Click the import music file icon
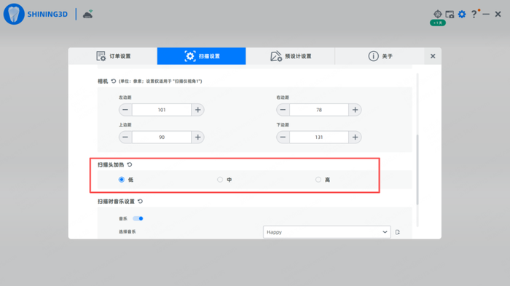The width and height of the screenshot is (510, 286). point(398,232)
